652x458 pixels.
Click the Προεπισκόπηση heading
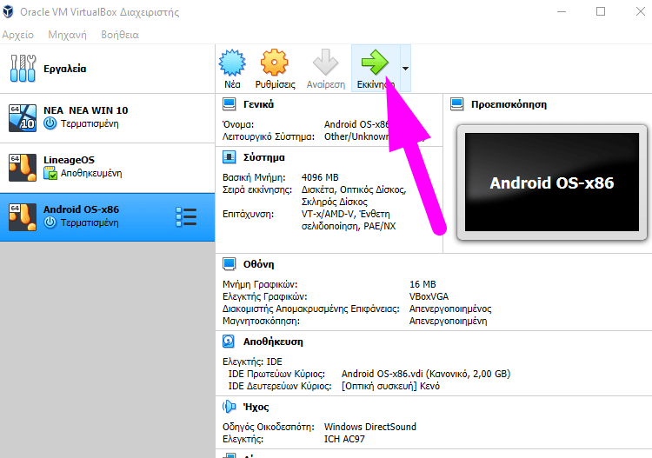coord(509,104)
